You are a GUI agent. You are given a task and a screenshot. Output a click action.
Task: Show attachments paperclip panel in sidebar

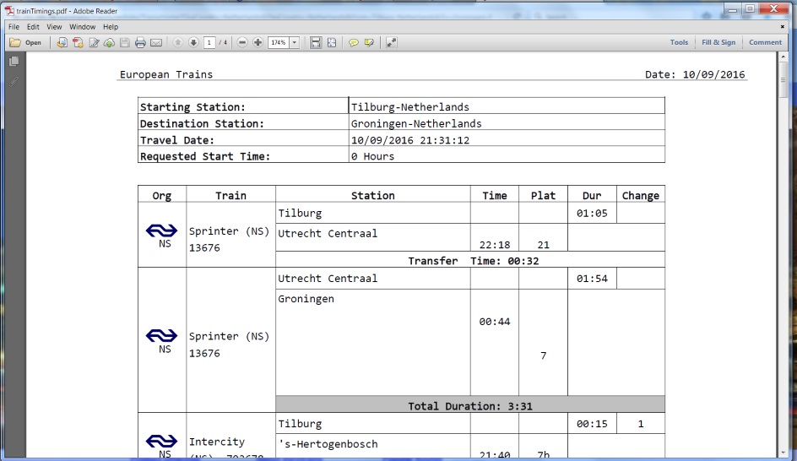click(x=14, y=81)
